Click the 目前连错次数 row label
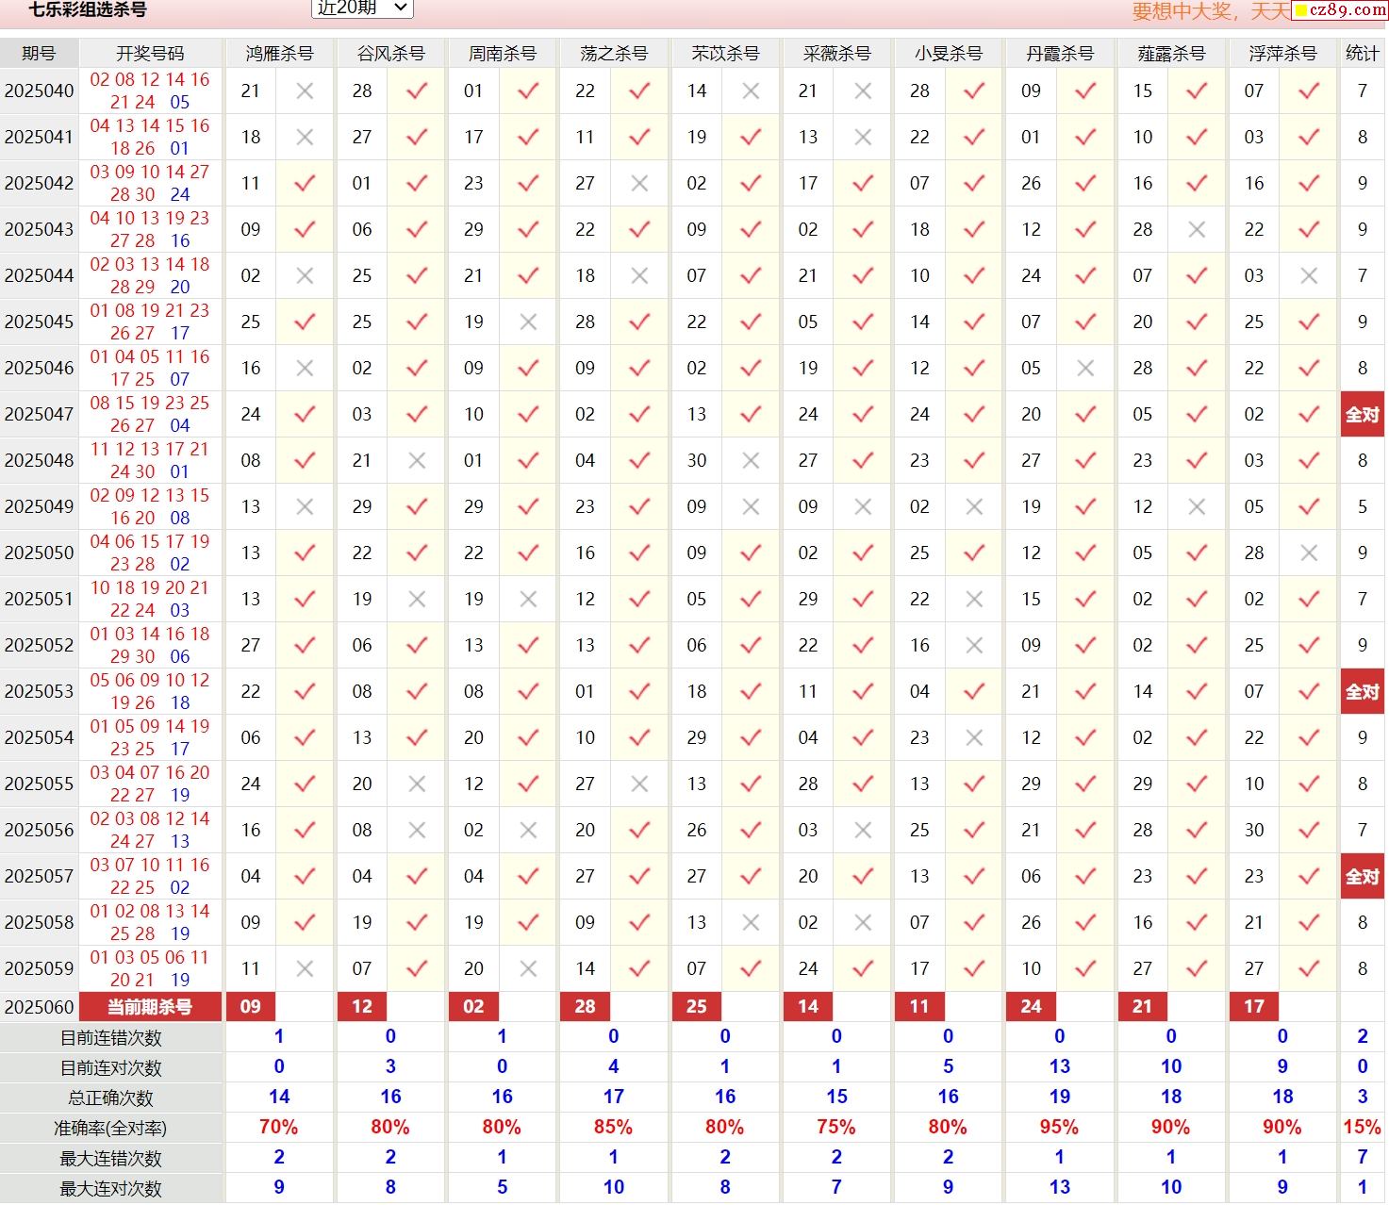This screenshot has width=1389, height=1205. click(111, 1038)
